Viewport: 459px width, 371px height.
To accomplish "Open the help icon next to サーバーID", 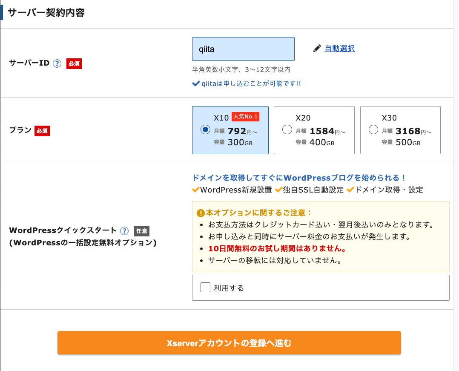I will (57, 64).
